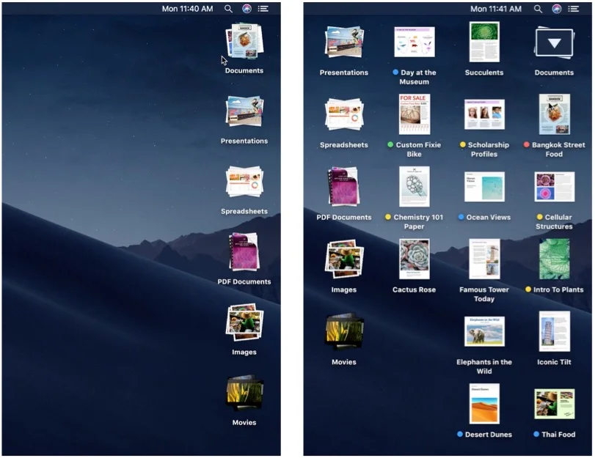Expand Presentations stack on right desktop
The width and height of the screenshot is (595, 458).
[x=344, y=42]
